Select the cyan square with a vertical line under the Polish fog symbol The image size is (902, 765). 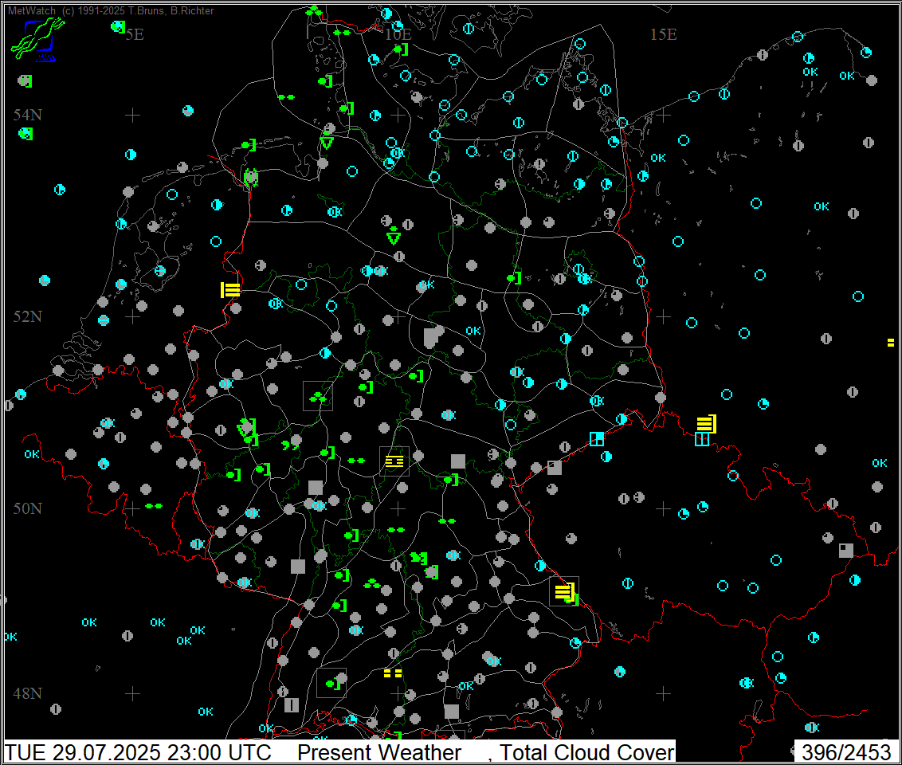(702, 439)
